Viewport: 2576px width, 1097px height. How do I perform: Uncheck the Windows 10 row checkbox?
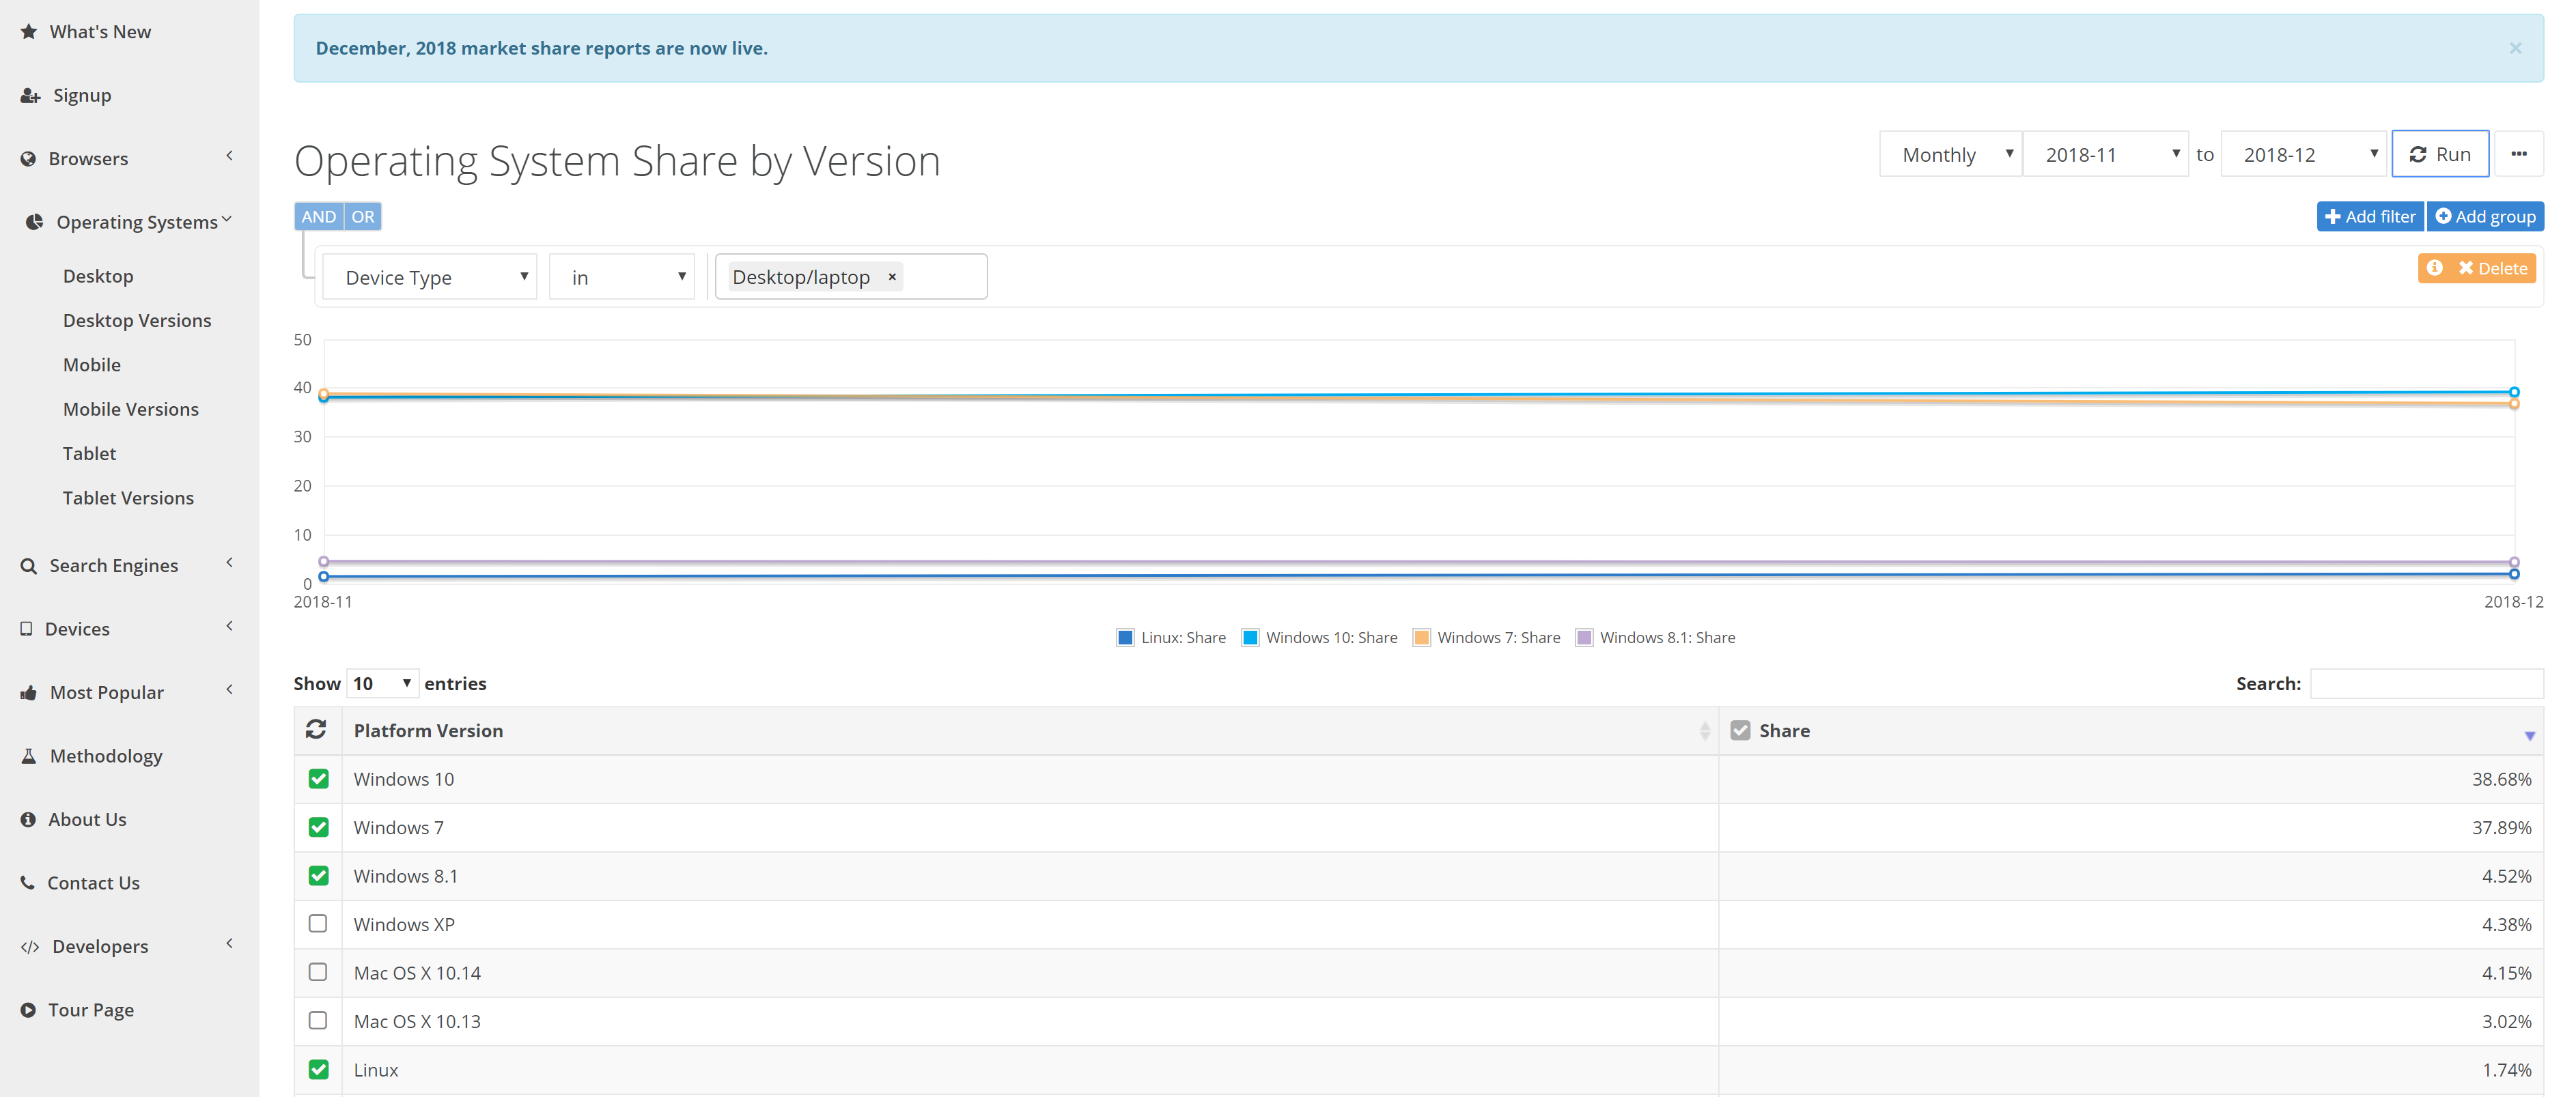[318, 779]
